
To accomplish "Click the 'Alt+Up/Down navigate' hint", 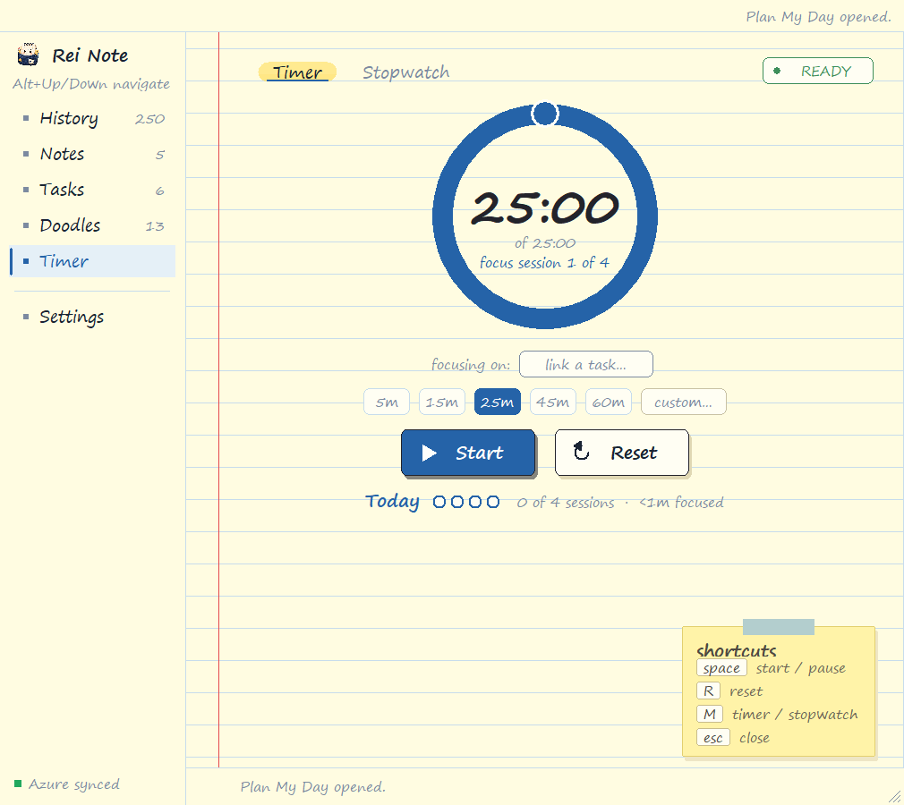I will click(91, 84).
